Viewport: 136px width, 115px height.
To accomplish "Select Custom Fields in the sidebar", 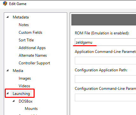I will (30, 32).
